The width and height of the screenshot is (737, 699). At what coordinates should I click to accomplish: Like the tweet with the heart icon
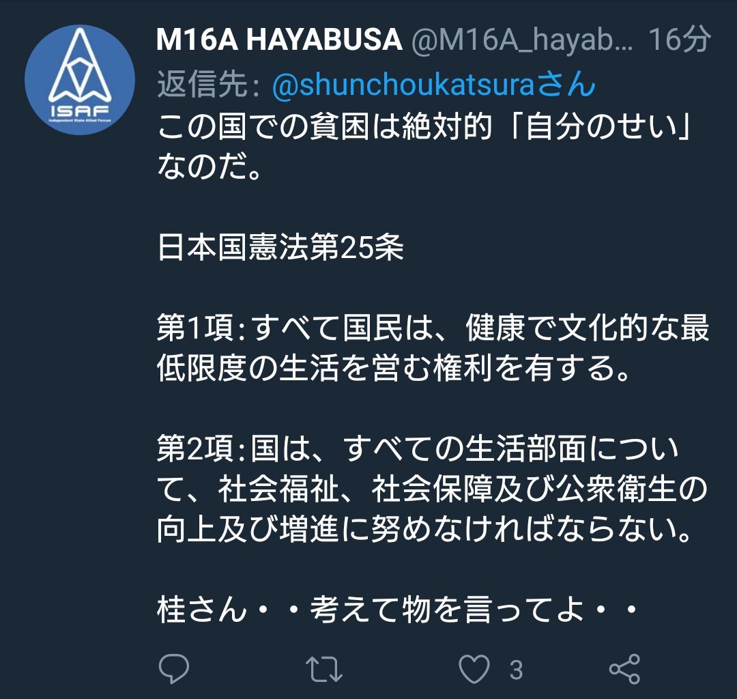tap(474, 669)
